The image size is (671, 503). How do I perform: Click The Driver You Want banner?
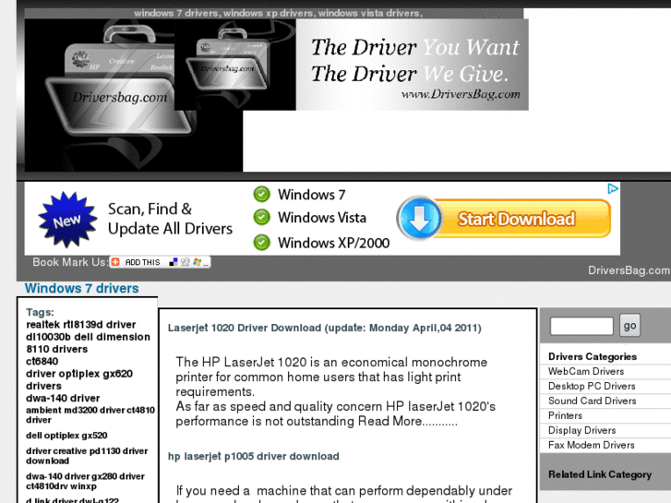coord(413,65)
